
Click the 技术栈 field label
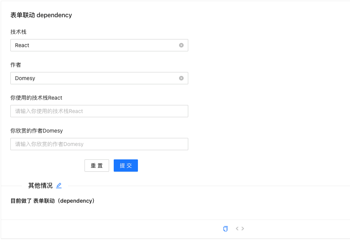(18, 32)
